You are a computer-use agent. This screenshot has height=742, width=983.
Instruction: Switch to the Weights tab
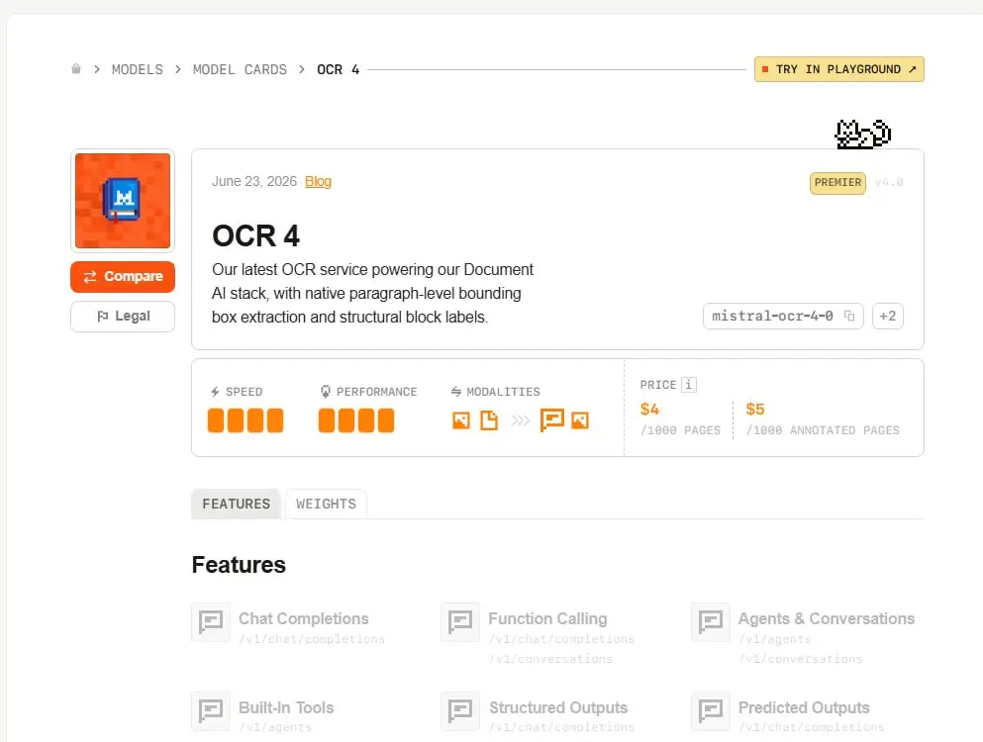click(x=326, y=504)
